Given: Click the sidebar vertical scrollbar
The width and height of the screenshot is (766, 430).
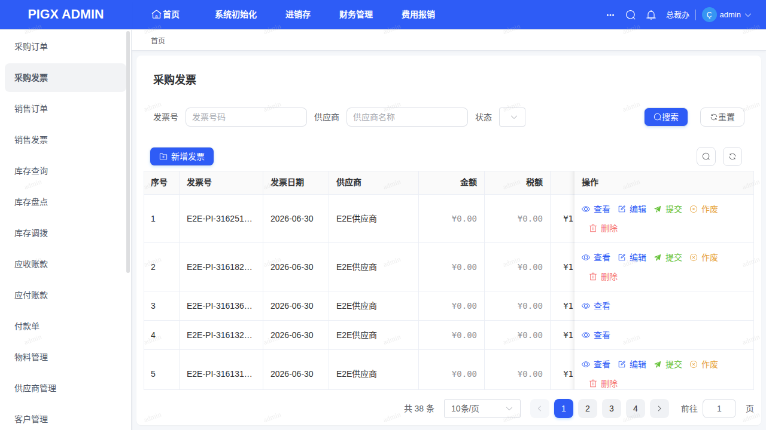Looking at the screenshot, I should click(128, 152).
